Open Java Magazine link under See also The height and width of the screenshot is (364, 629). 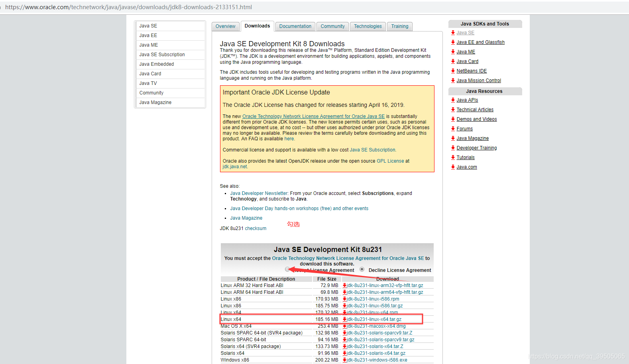(246, 218)
